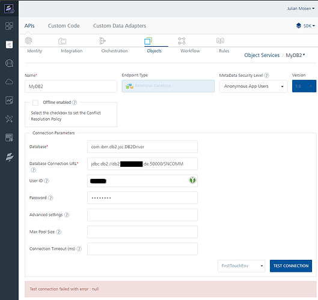318x300 pixels.
Task: Click the green key icon in User ID field
Action: pos(192,180)
